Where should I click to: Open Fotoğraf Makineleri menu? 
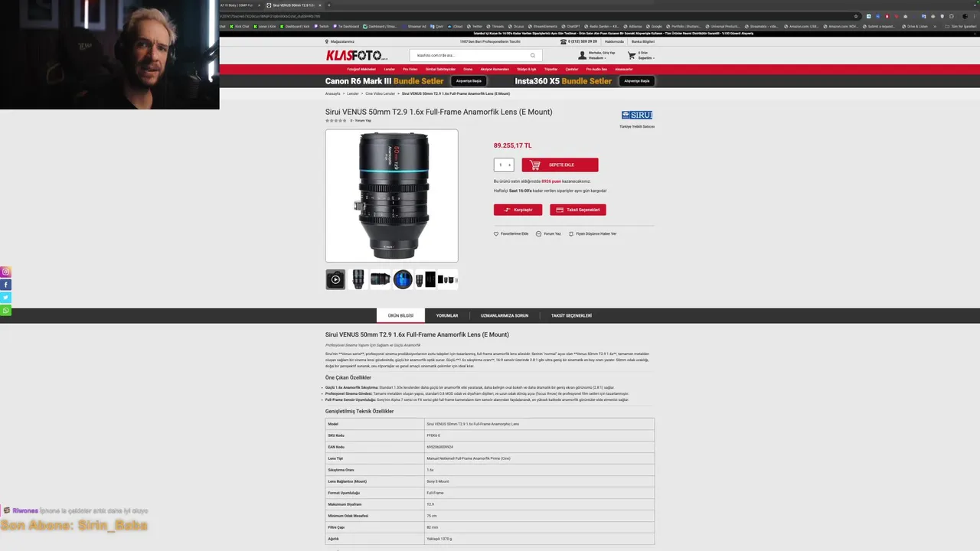[x=361, y=70]
